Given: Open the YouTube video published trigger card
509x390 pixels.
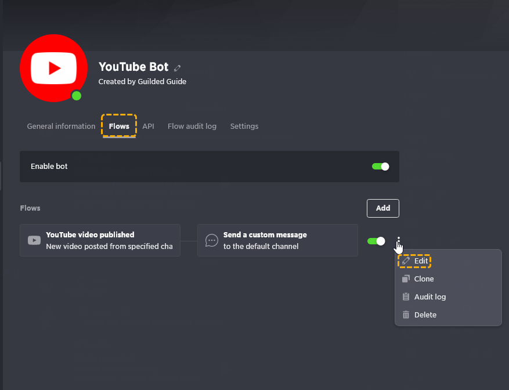Looking at the screenshot, I should pos(100,240).
